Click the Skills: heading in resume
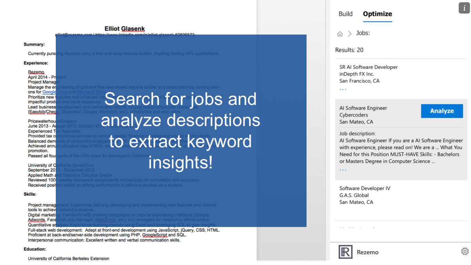 30,194
